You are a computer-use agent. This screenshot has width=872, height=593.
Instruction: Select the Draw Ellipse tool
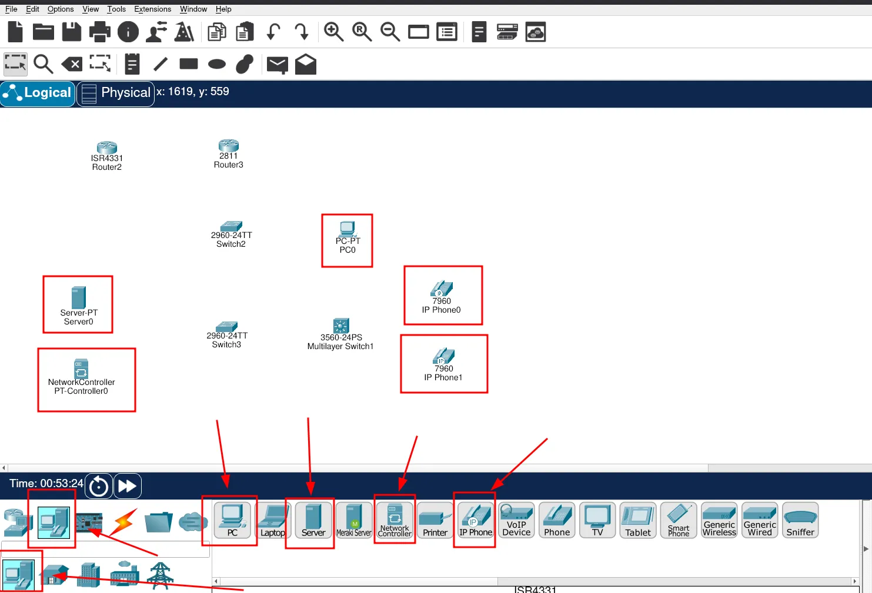(x=216, y=64)
